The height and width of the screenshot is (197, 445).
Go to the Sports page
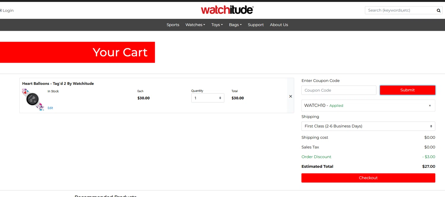click(x=173, y=25)
